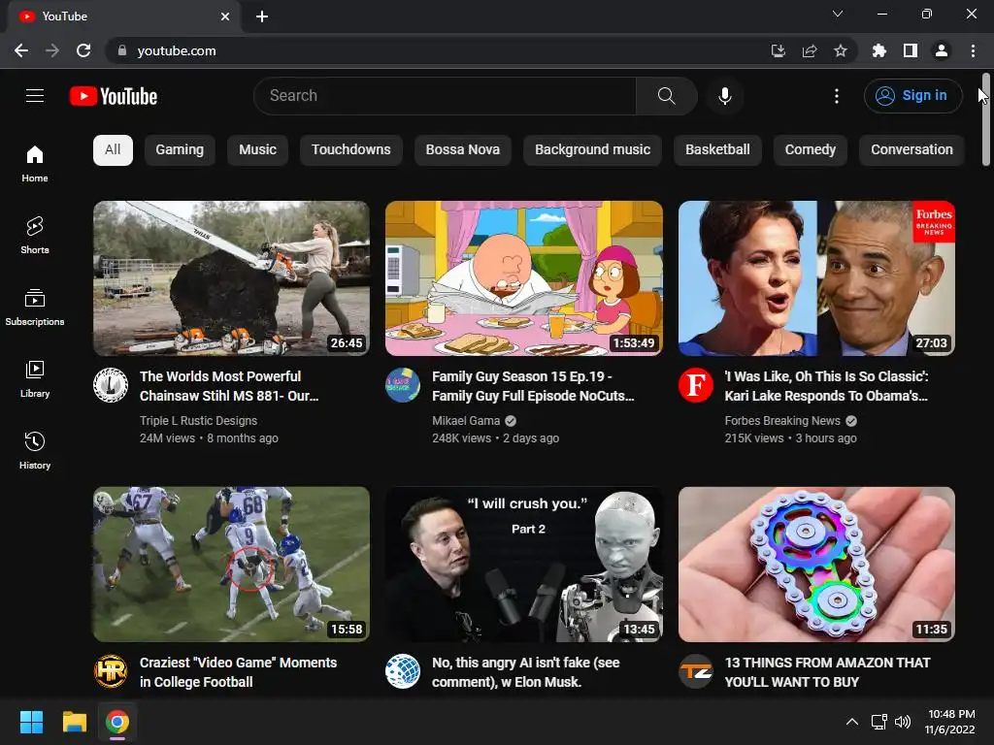This screenshot has width=994, height=745.
Task: Select the Comedy filter chip
Action: click(811, 150)
